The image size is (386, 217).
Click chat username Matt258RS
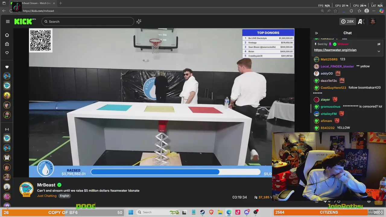click(329, 59)
